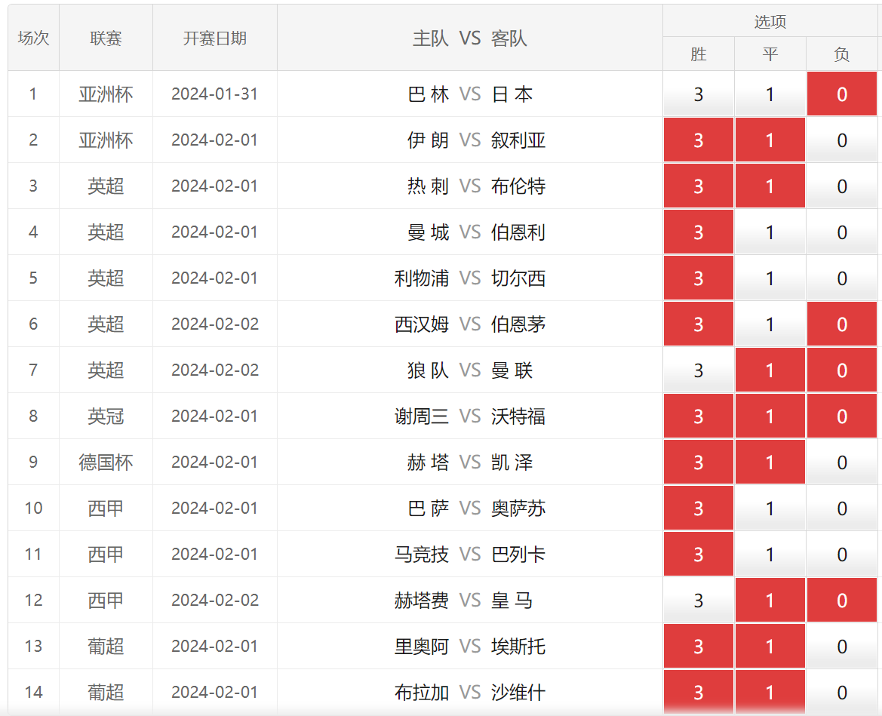Click the 2024-01-31 date cell
882x716 pixels.
point(215,94)
